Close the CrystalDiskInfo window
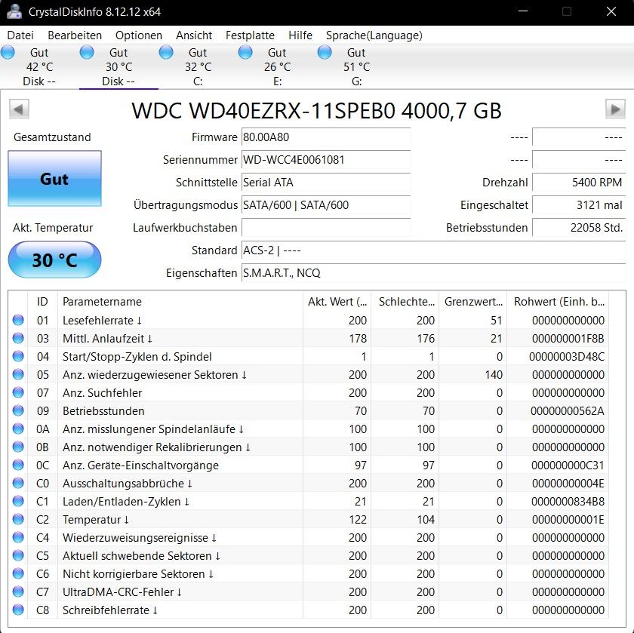Viewport: 634px width, 633px height. (x=611, y=11)
